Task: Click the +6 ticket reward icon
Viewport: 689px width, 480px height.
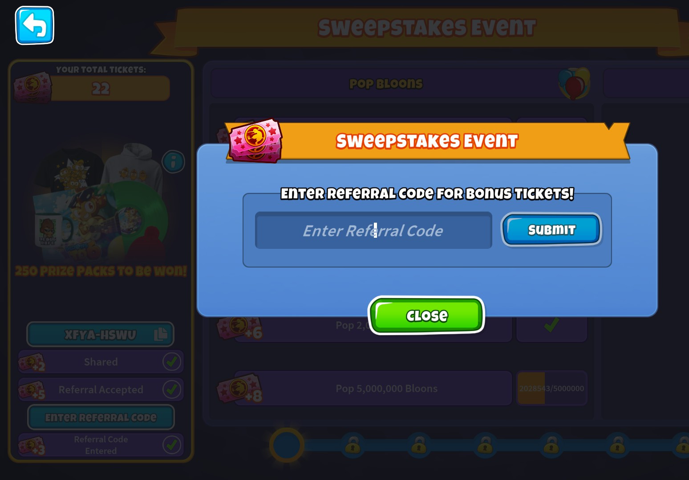Action: pos(239,328)
